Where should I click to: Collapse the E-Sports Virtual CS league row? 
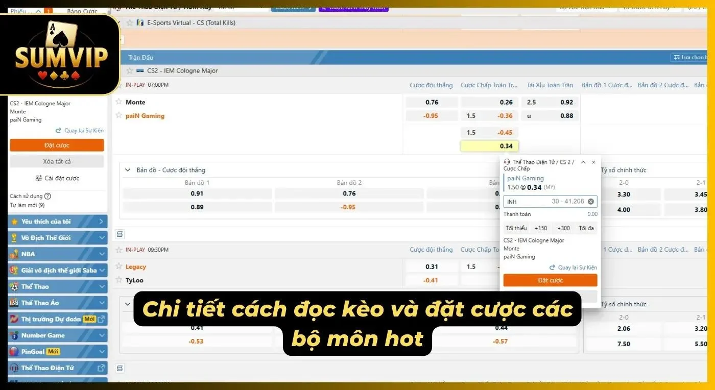pyautogui.click(x=118, y=22)
